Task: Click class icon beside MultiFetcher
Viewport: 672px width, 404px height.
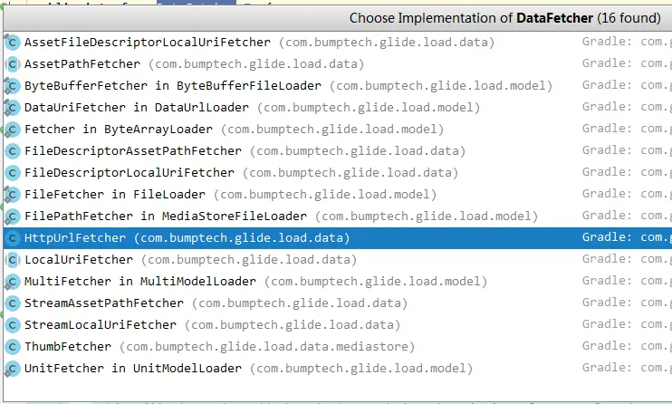Action: [x=12, y=282]
